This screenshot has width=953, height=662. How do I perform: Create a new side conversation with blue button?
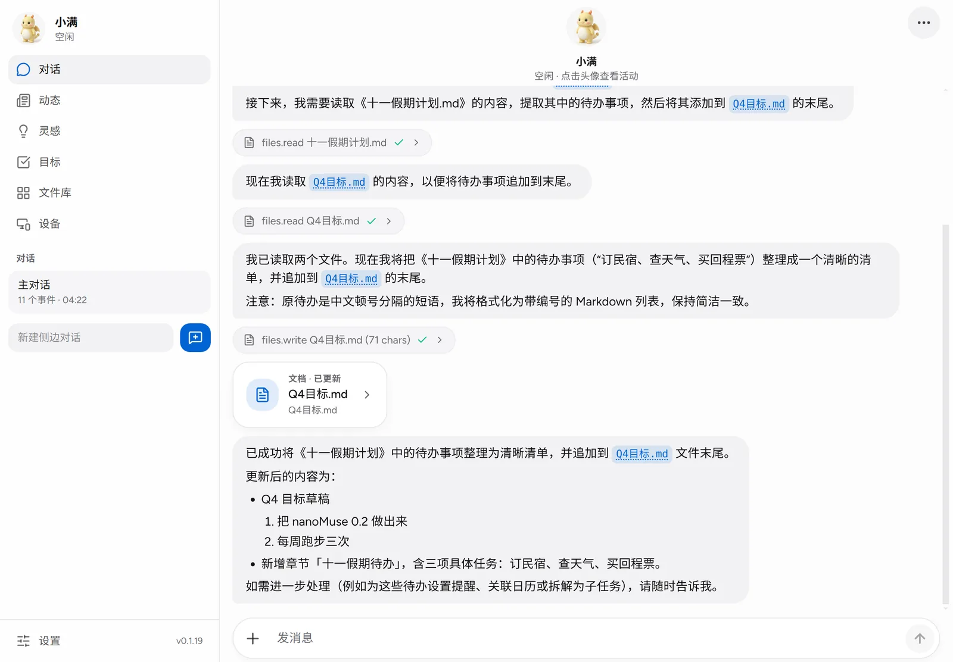point(195,338)
